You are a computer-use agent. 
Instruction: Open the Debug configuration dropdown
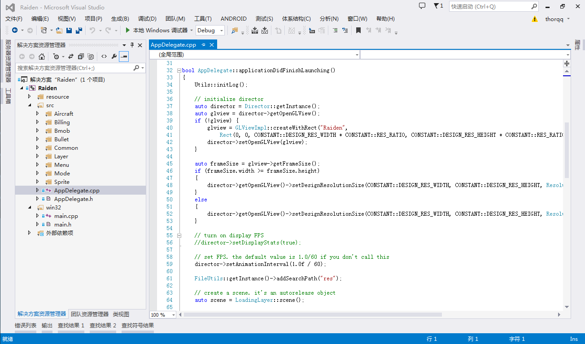(222, 30)
